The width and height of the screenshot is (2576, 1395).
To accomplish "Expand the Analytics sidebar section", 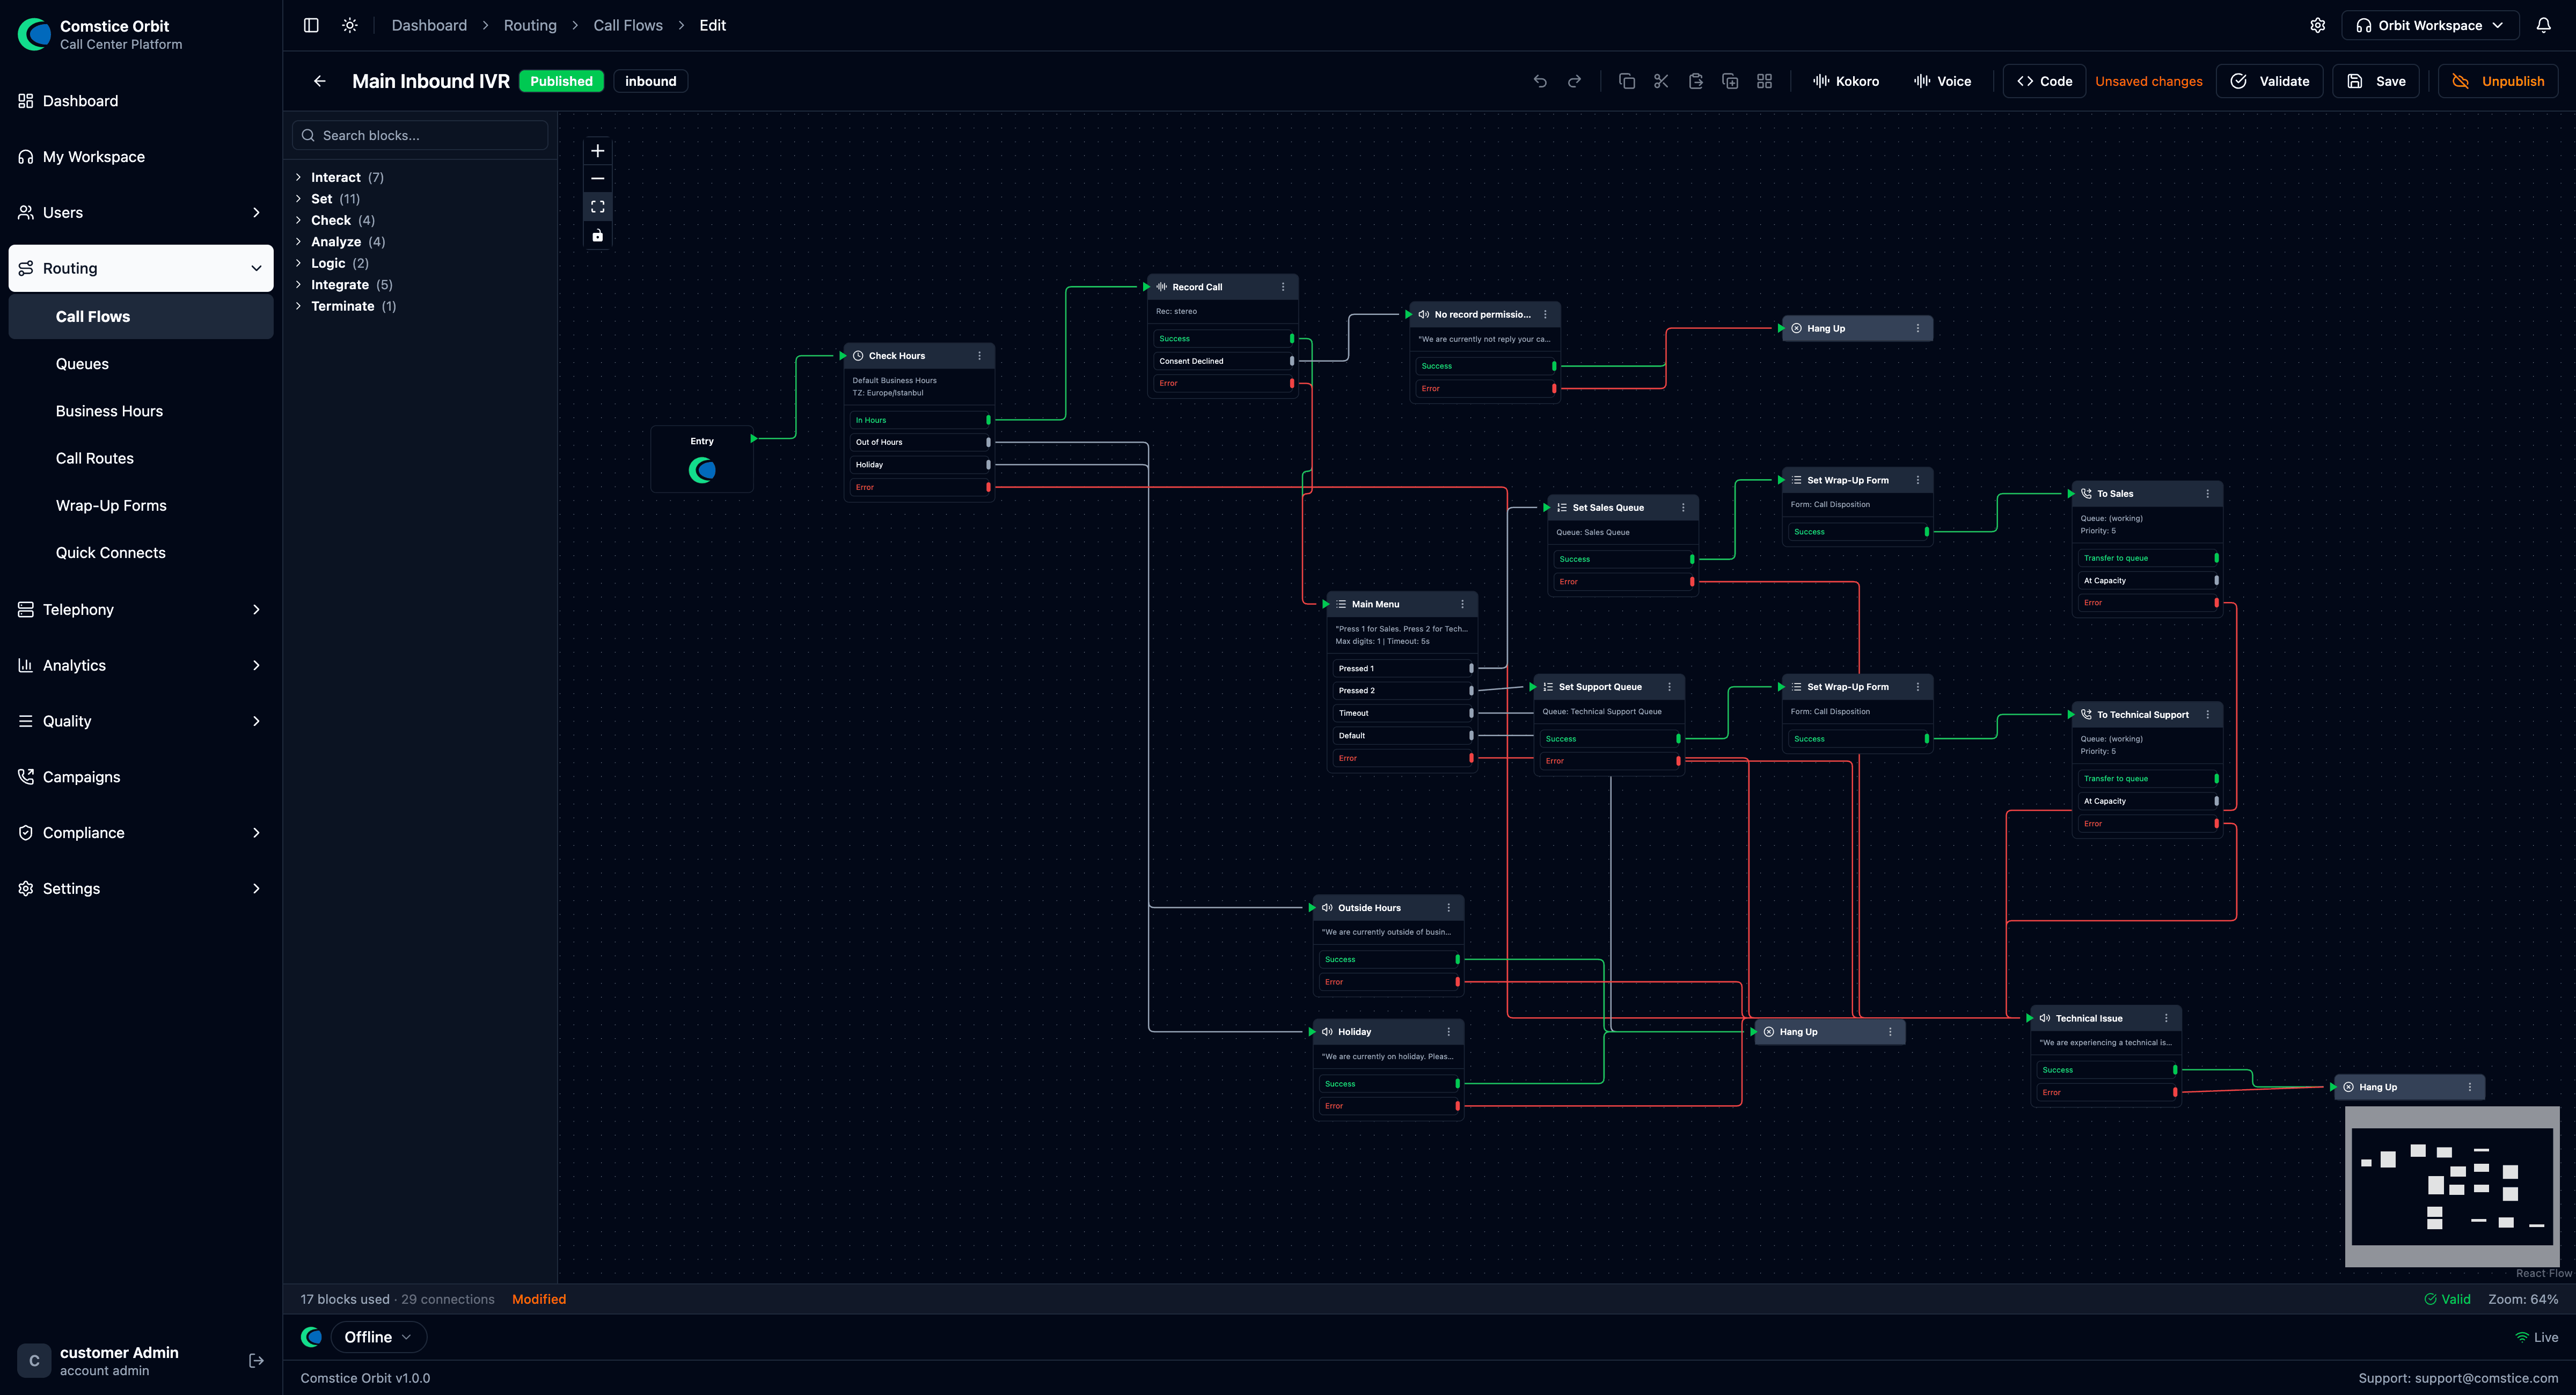I will pyautogui.click(x=141, y=665).
